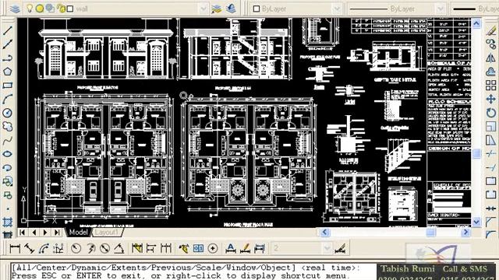This screenshot has width=499, height=280.
Task: Select the Center Mark tool
Action: pyautogui.click(x=213, y=248)
